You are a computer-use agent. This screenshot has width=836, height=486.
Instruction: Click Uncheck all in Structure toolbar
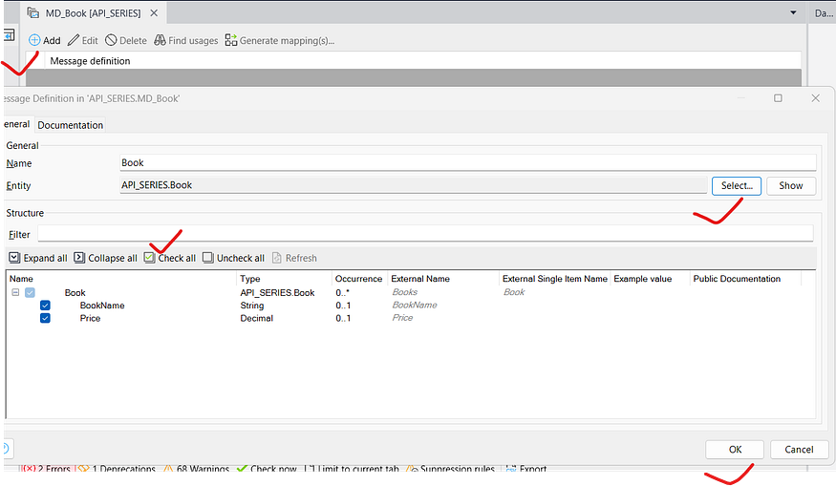[x=208, y=258]
